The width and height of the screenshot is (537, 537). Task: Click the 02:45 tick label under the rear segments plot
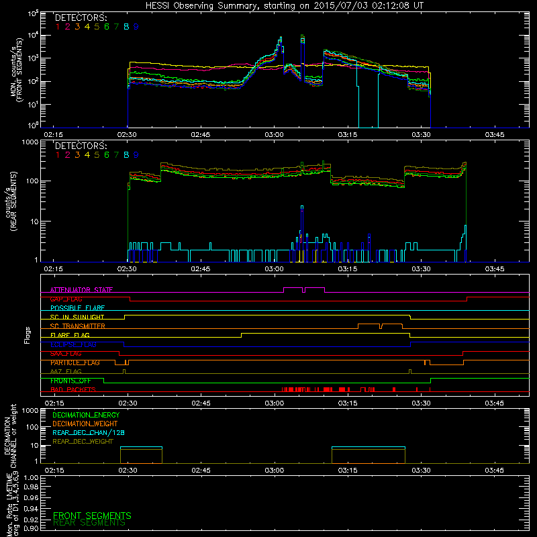[200, 269]
